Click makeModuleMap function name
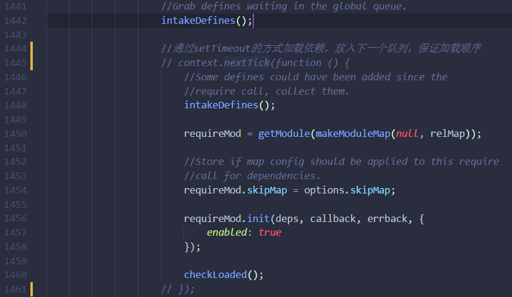512x297 pixels. click(x=353, y=134)
